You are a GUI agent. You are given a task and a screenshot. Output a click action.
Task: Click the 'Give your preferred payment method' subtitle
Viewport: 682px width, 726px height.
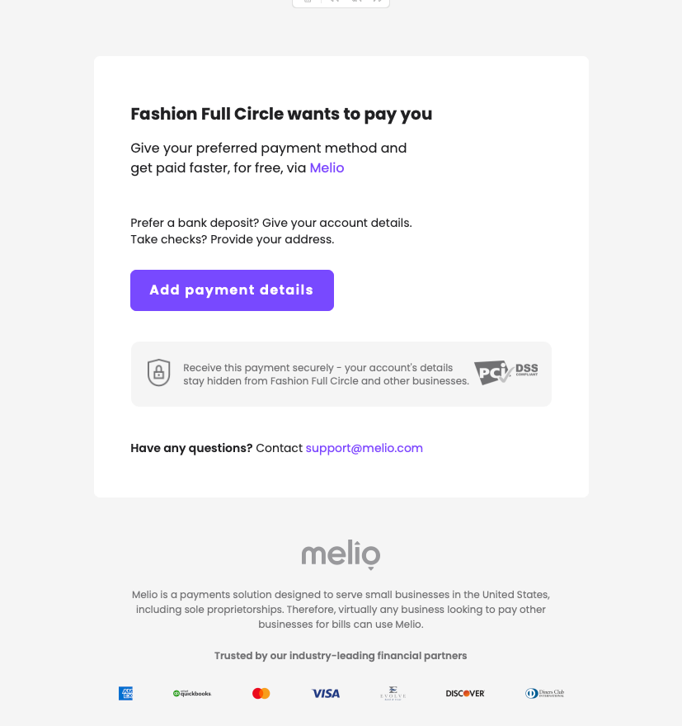click(268, 158)
